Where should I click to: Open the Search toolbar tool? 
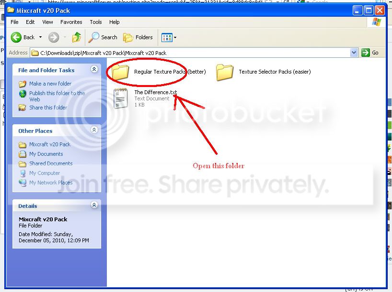pyautogui.click(x=103, y=37)
